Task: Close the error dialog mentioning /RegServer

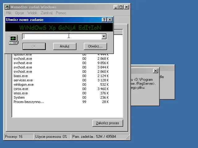Action: (156, 71)
